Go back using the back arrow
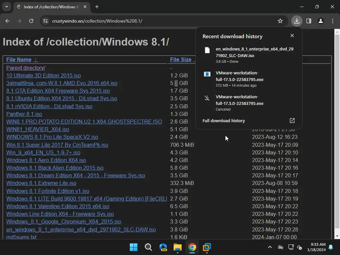340x255 pixels. 7,21
